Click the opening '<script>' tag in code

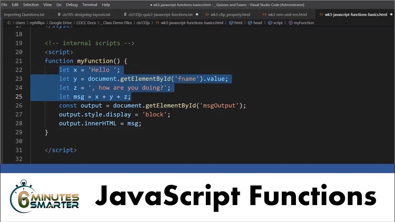point(59,52)
